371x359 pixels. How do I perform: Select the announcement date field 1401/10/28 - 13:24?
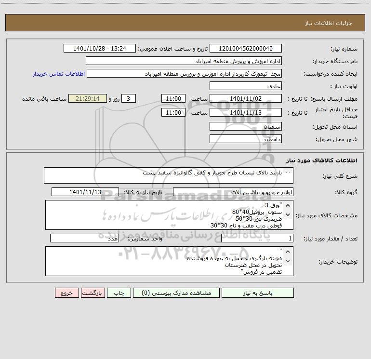tap(100, 48)
